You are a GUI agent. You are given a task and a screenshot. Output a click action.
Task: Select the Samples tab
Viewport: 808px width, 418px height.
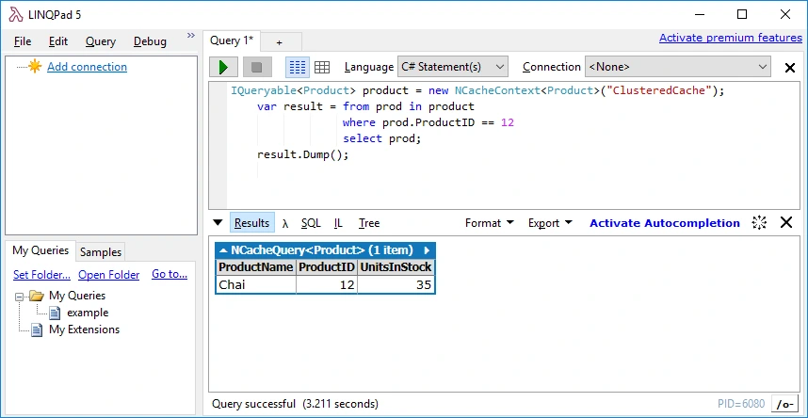pyautogui.click(x=101, y=252)
